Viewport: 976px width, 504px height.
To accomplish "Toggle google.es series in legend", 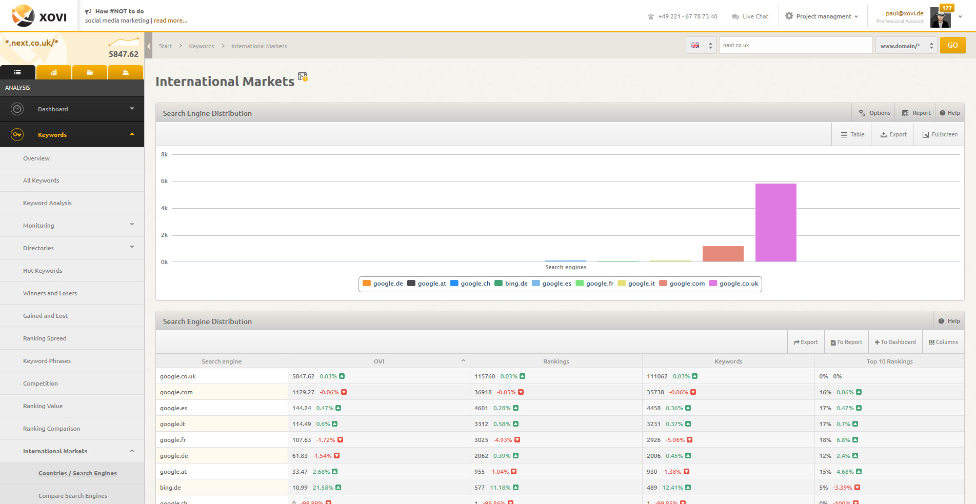I will 552,284.
